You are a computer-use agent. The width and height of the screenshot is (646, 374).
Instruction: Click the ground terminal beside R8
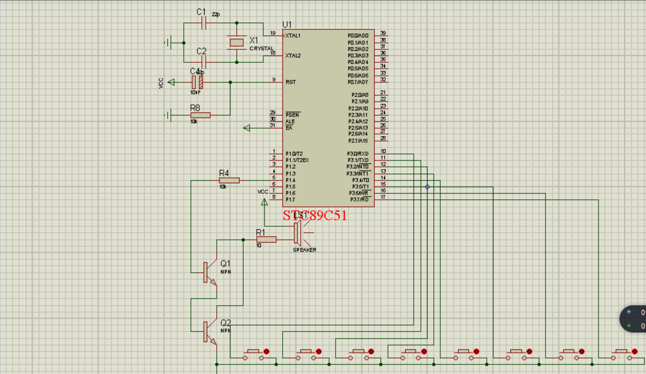tap(168, 115)
